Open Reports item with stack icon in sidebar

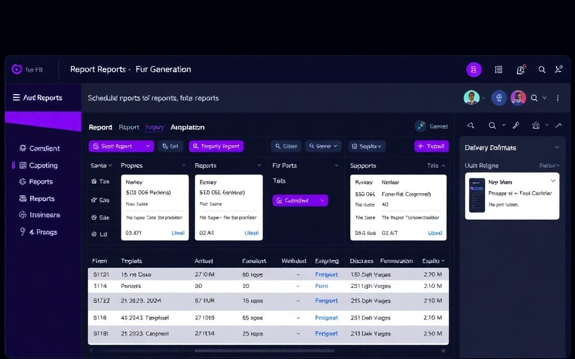coord(37,199)
